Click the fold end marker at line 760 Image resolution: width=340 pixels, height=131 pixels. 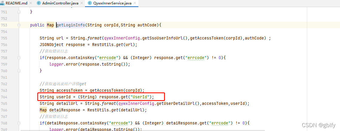pos(19,71)
